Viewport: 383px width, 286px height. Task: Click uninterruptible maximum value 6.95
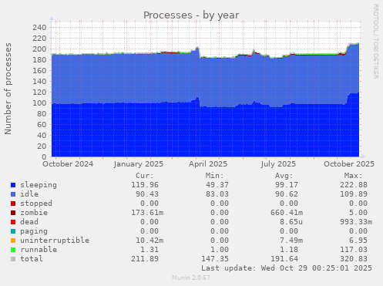pos(358,241)
